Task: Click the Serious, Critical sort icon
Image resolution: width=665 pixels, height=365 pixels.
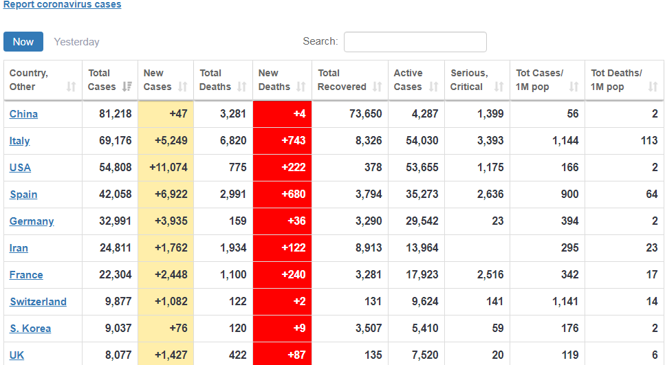Action: [x=499, y=87]
